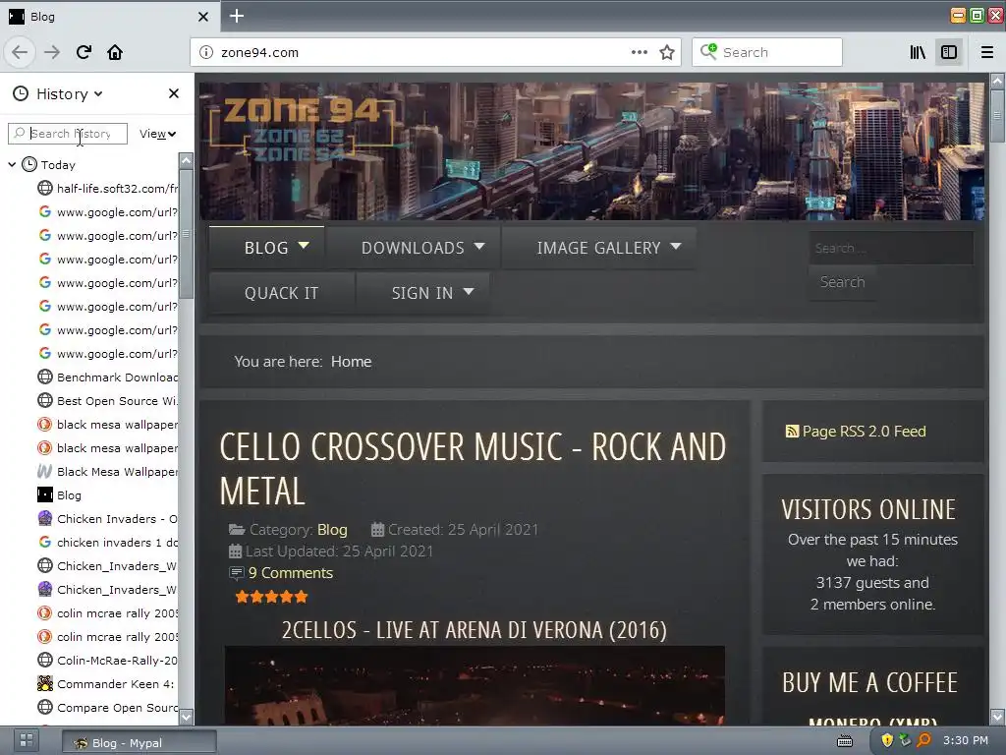Open Benchmark Download history entry

[x=107, y=377]
